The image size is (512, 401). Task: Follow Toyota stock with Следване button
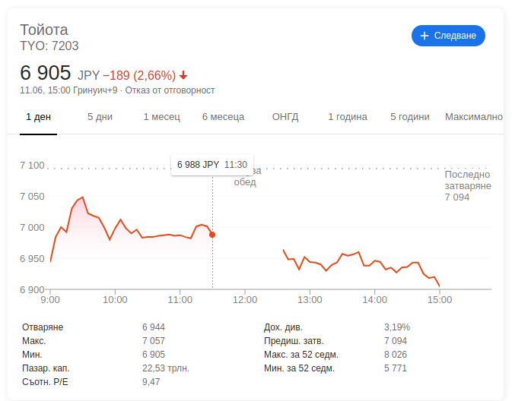point(448,36)
